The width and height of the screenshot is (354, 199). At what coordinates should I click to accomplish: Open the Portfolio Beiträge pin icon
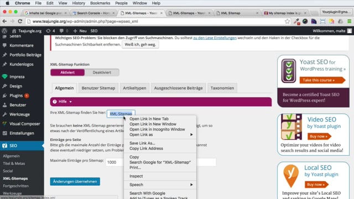(x=4, y=55)
